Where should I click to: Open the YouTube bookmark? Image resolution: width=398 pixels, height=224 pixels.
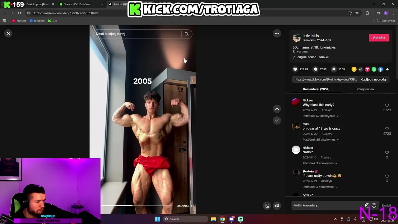pyautogui.click(x=19, y=21)
